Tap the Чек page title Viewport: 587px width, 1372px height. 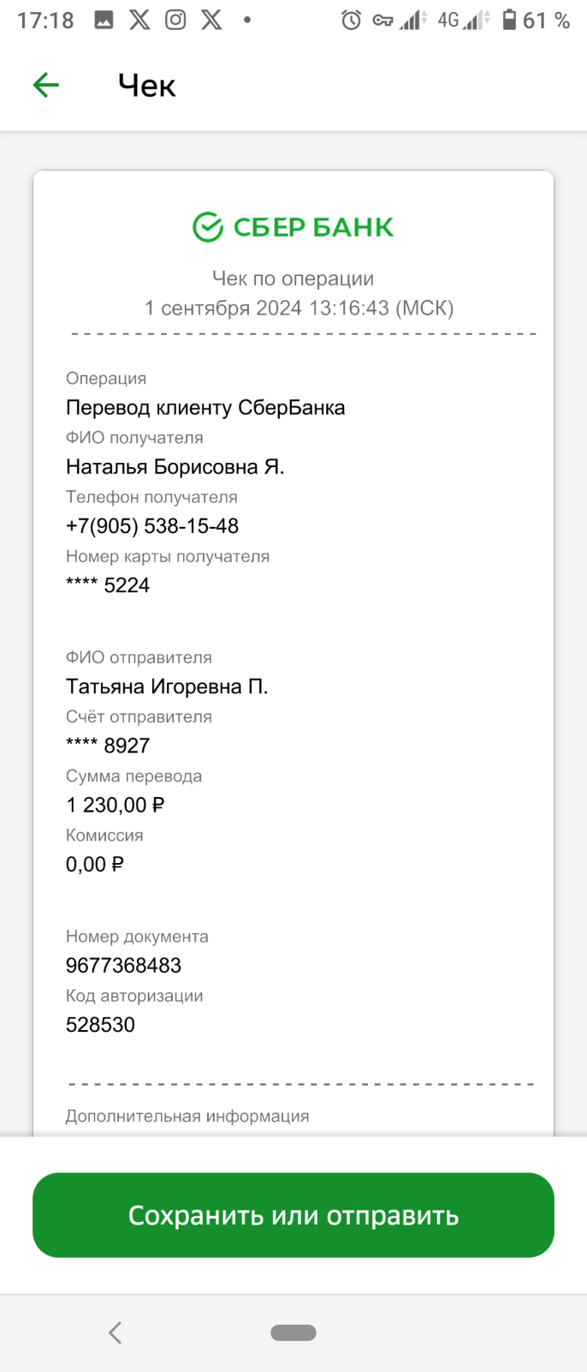click(146, 86)
